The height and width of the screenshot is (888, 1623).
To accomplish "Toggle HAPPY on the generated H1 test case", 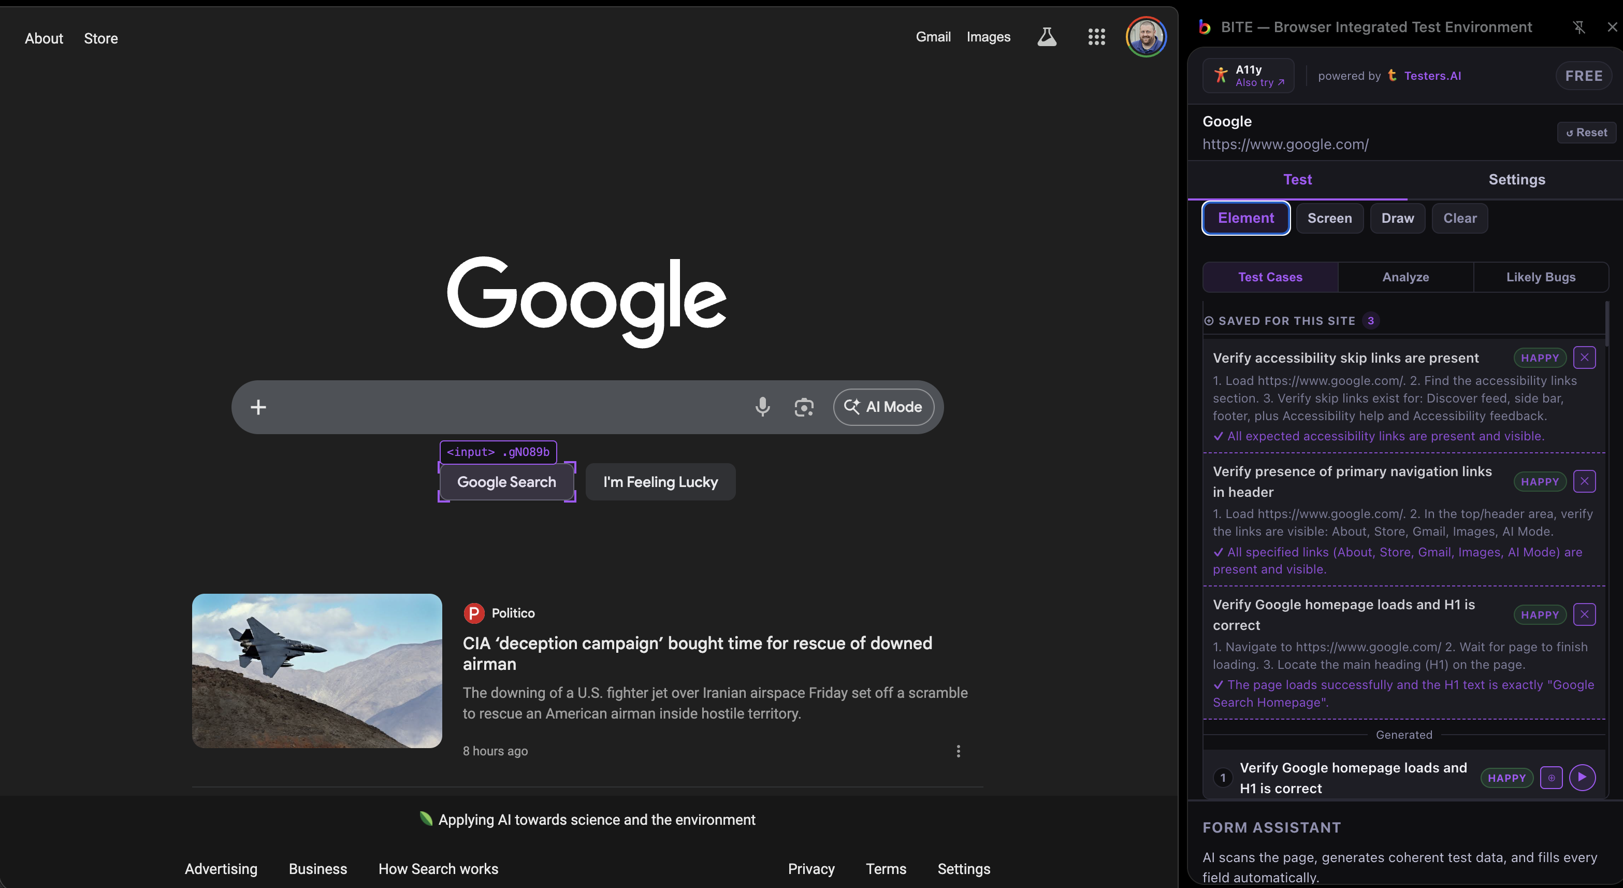I will pyautogui.click(x=1506, y=777).
